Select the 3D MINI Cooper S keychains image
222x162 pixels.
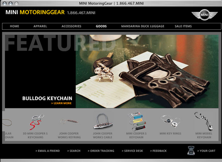tap(36, 122)
